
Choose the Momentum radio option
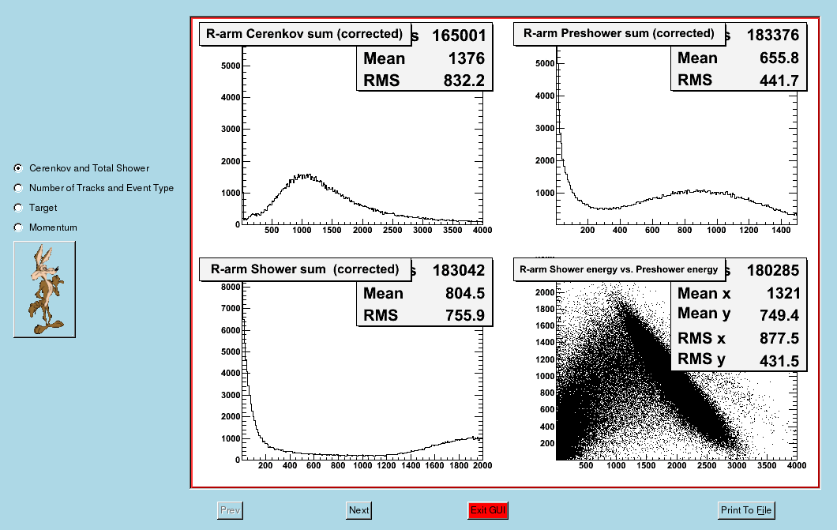(18, 227)
